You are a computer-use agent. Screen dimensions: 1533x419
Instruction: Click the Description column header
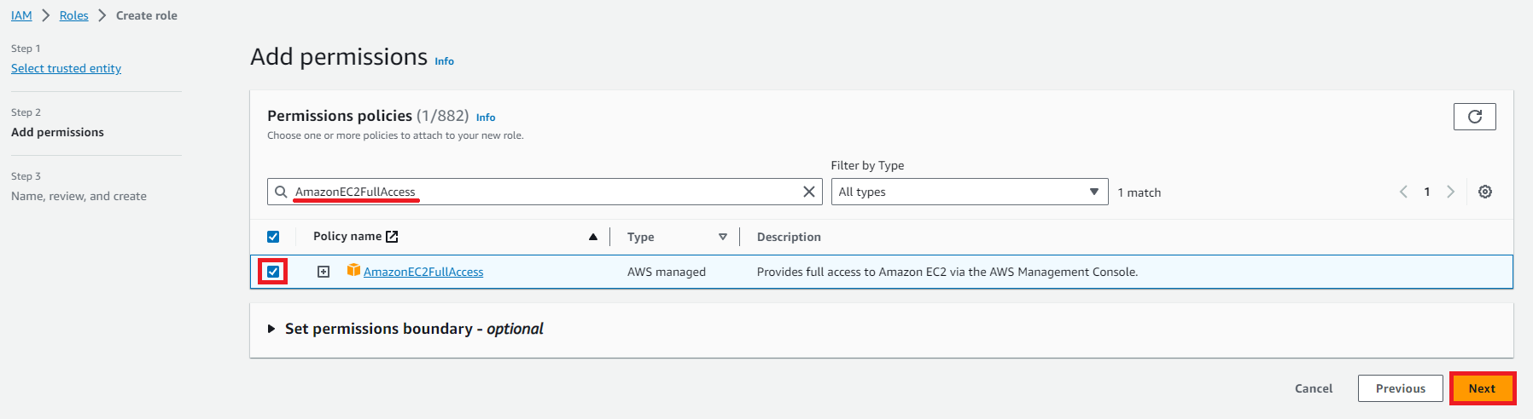pyautogui.click(x=789, y=237)
